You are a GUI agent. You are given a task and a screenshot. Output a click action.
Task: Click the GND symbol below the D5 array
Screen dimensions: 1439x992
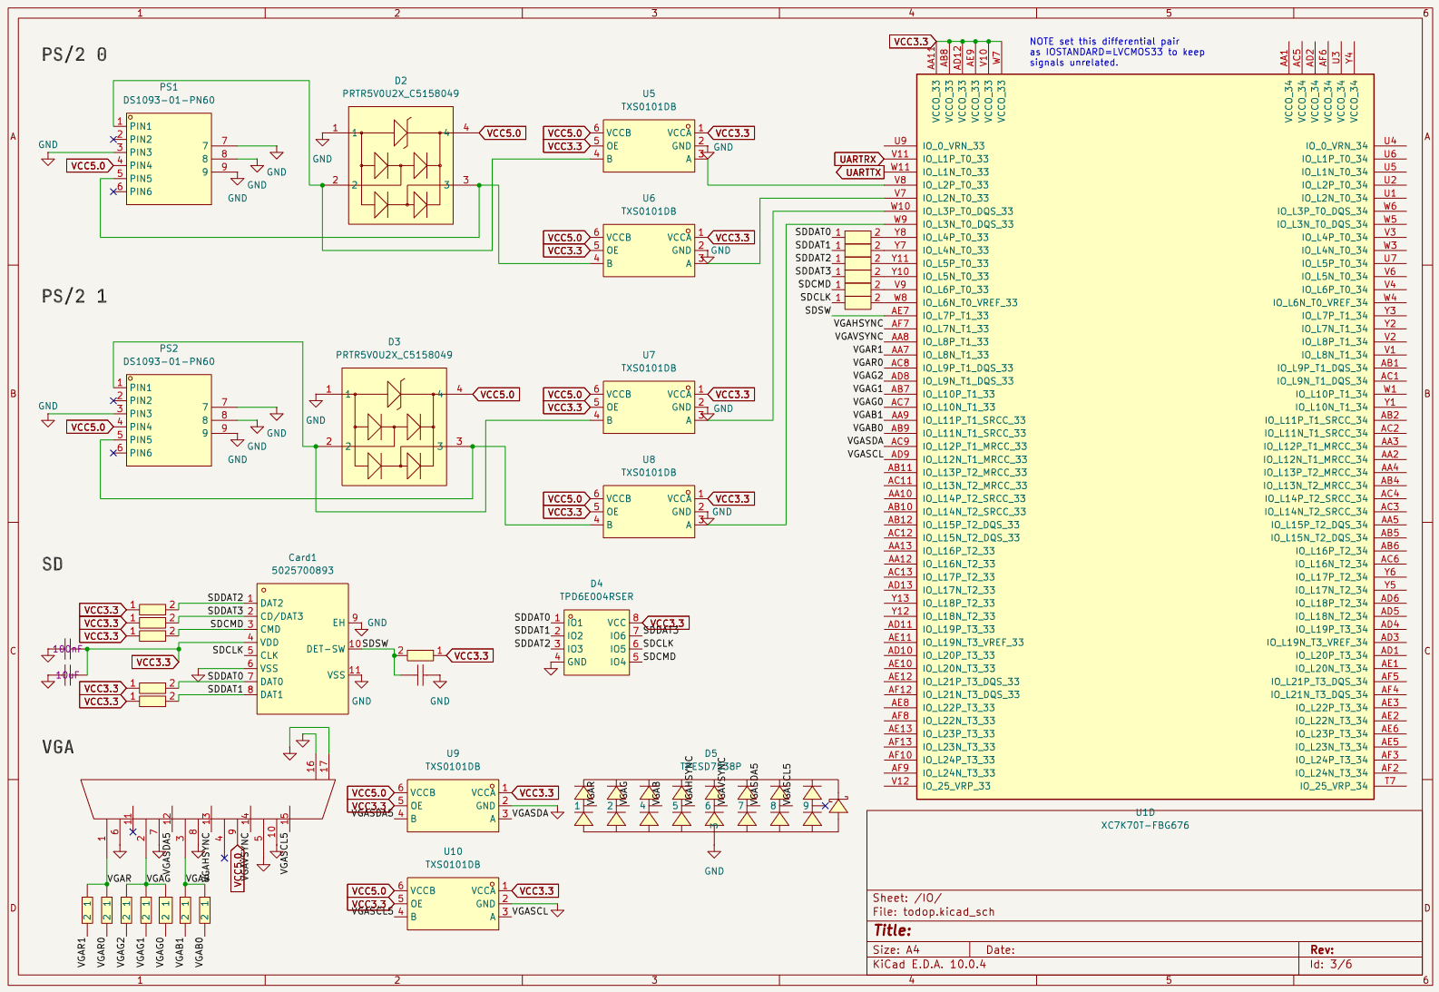(714, 855)
